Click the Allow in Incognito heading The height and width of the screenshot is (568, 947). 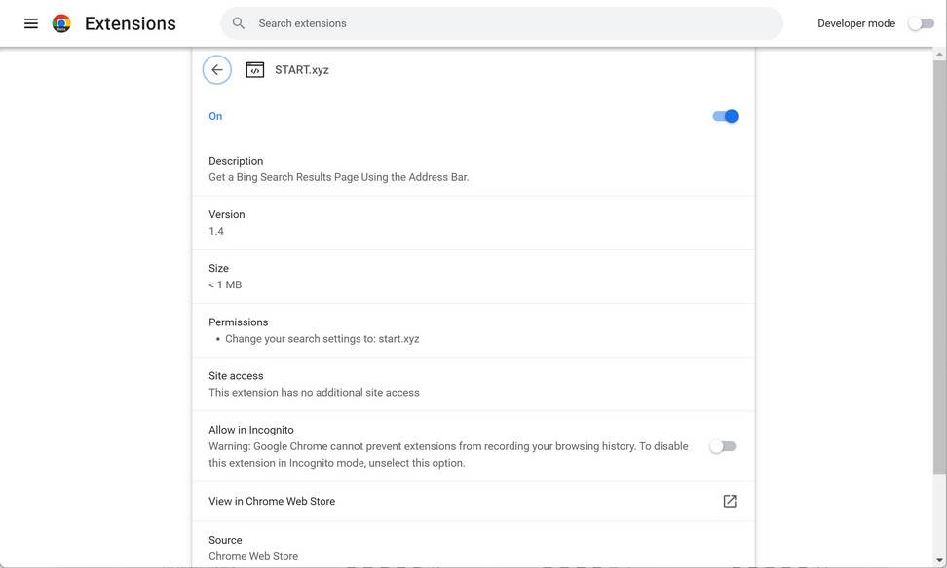tap(251, 430)
